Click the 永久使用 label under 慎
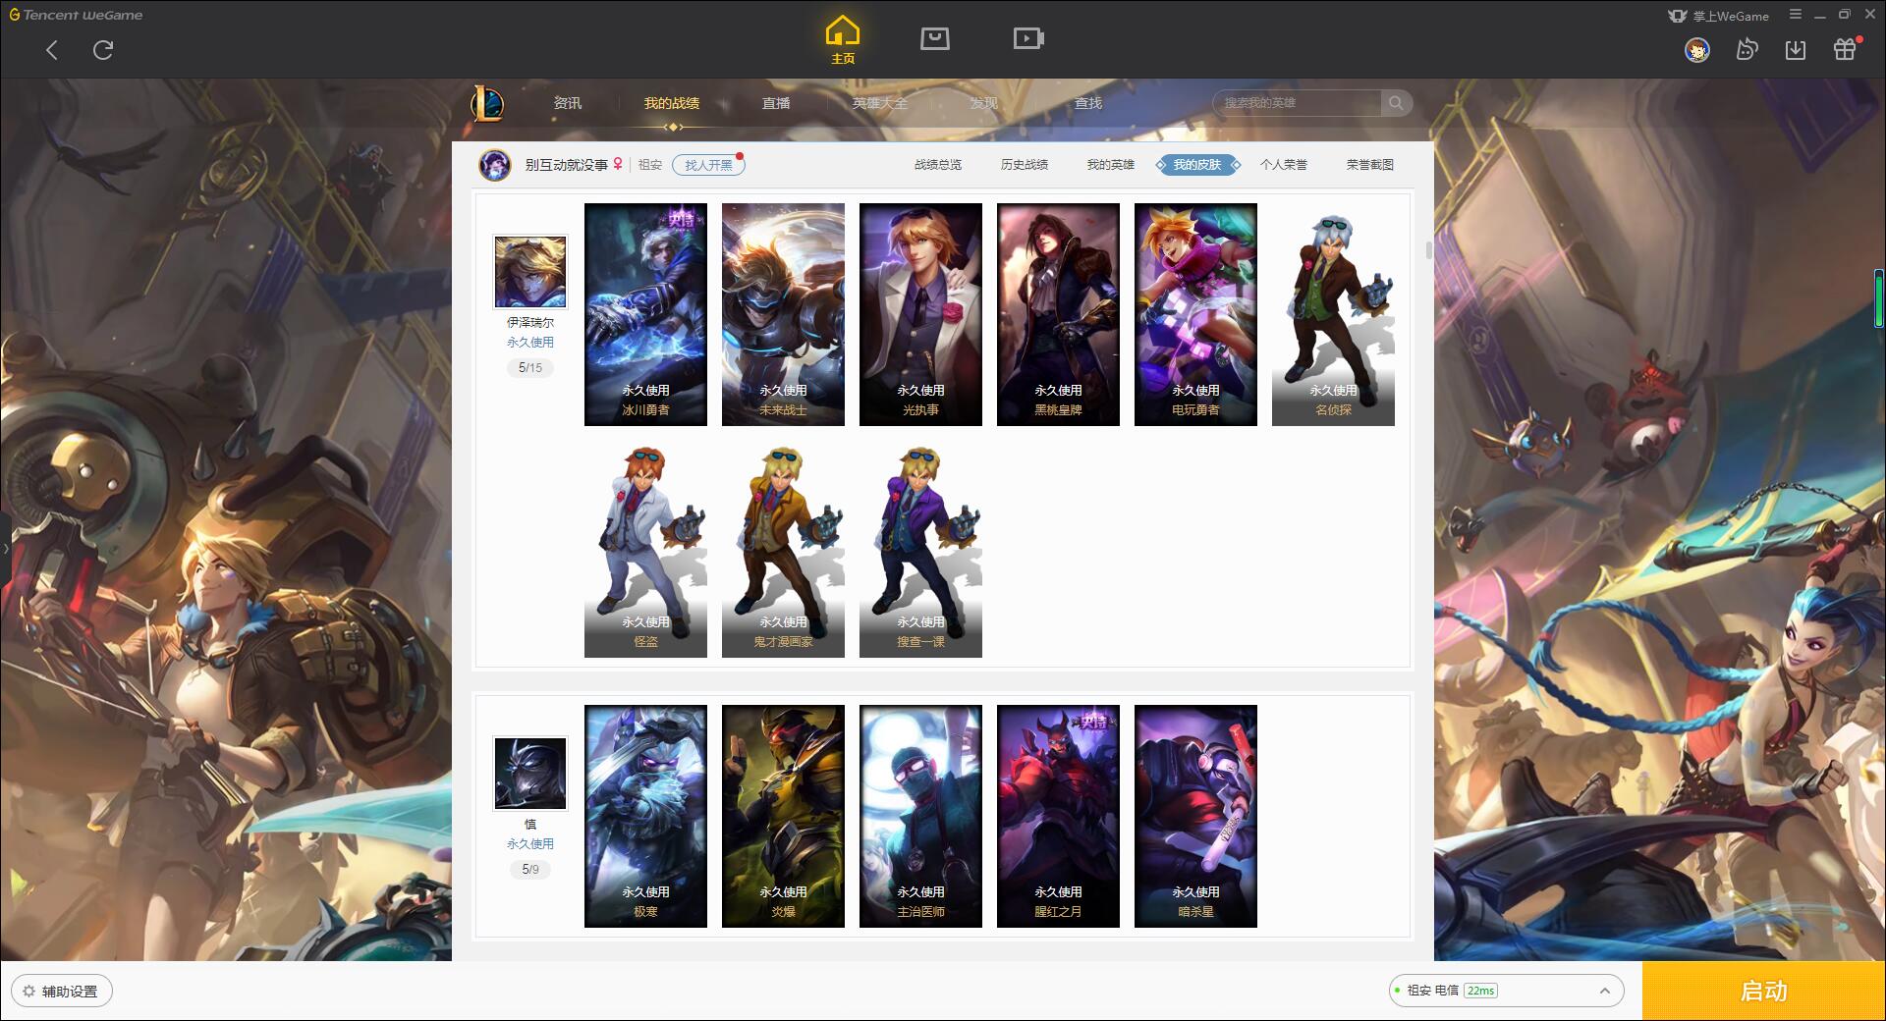Viewport: 1886px width, 1021px height. [x=530, y=843]
